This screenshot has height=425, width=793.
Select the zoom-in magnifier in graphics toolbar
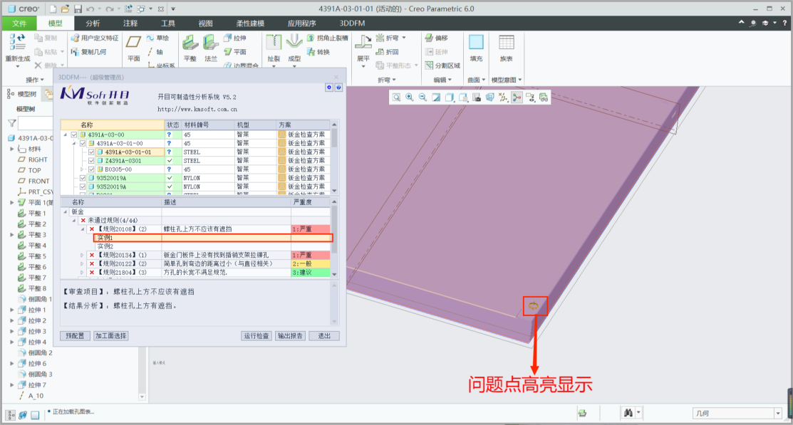click(410, 97)
